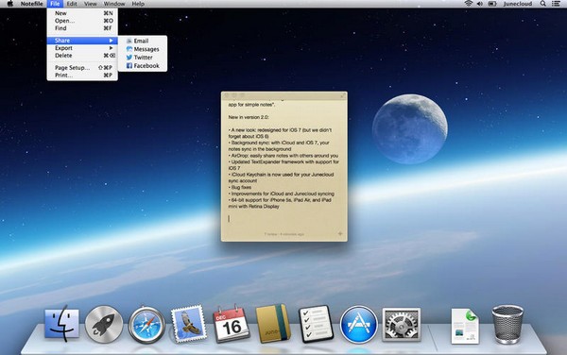Choose New from the File menu
The height and width of the screenshot is (355, 567).
click(x=82, y=13)
